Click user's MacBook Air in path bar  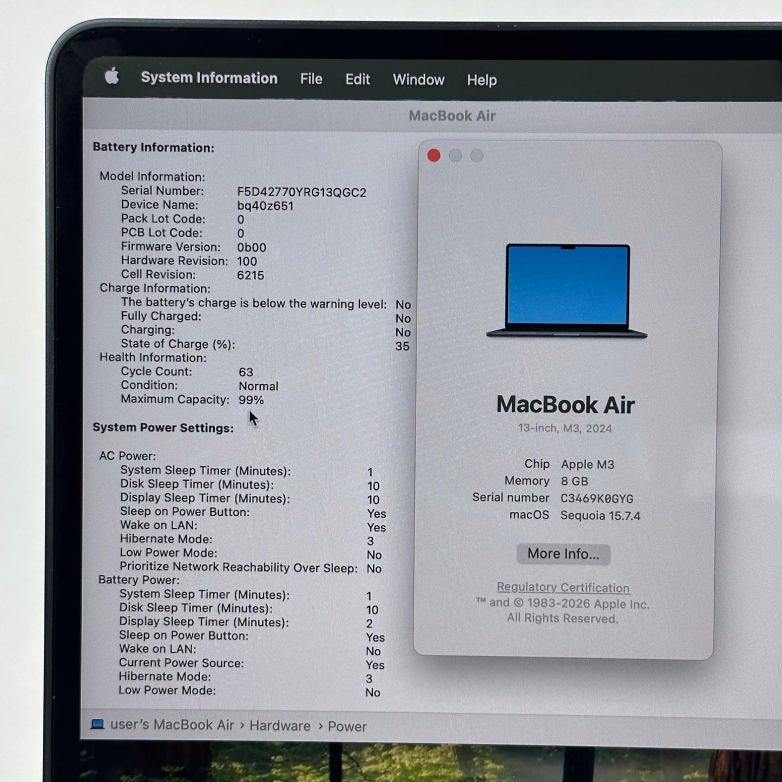(172, 725)
